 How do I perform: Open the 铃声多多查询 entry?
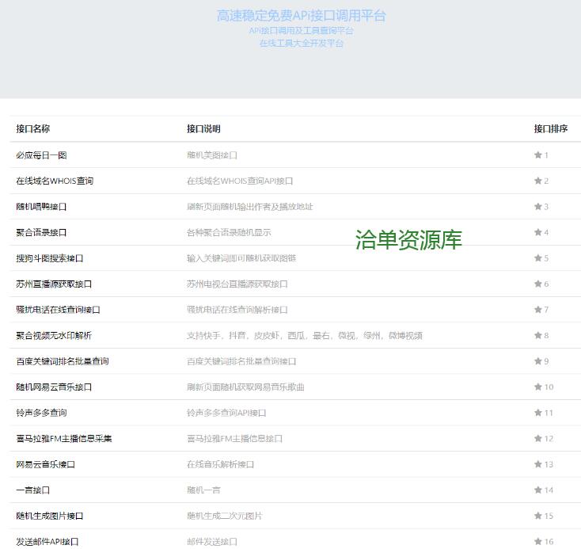pyautogui.click(x=41, y=413)
